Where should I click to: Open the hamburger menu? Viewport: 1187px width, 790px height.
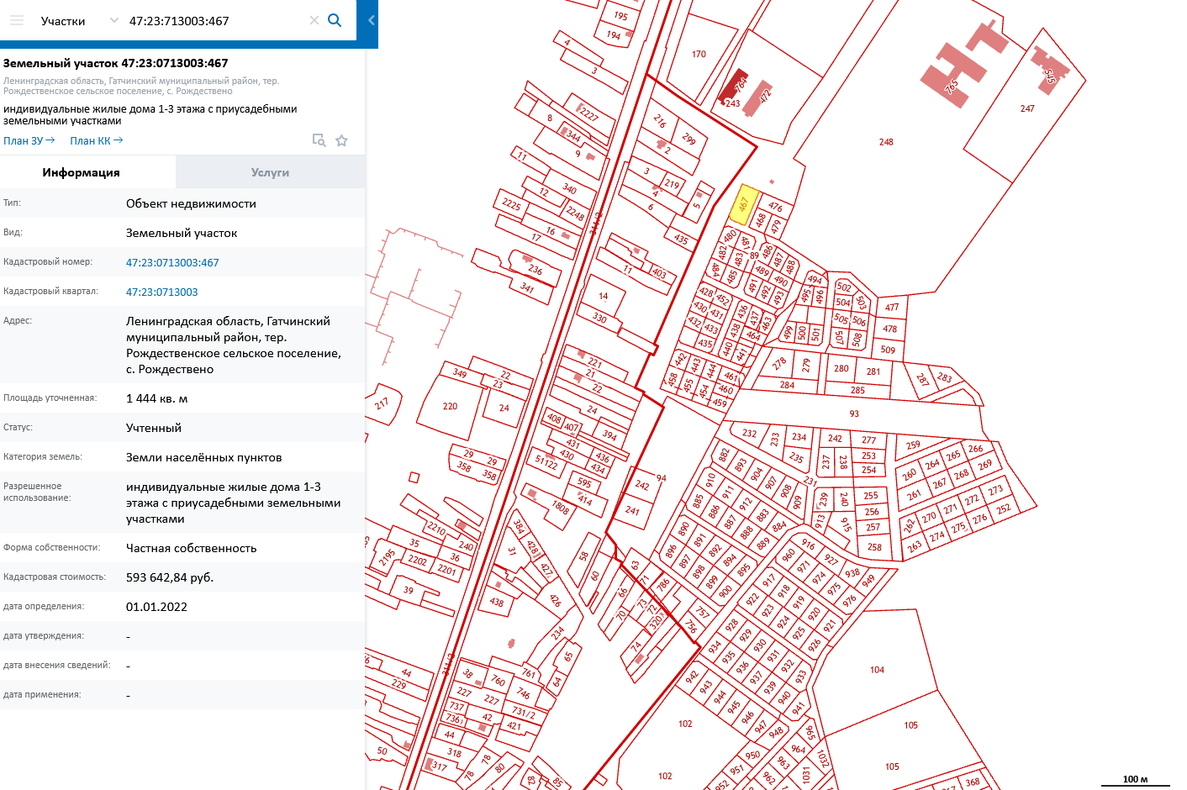coord(17,20)
